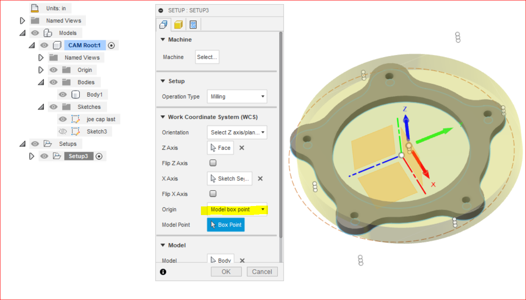This screenshot has height=300, width=526.
Task: Collapse the Sketches folder
Action: point(41,107)
